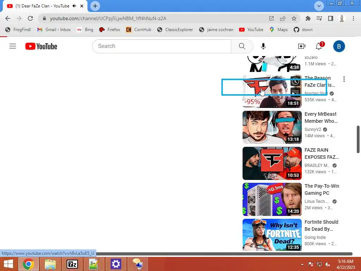
Task: Open the Bing bookmark
Action: [x=85, y=30]
